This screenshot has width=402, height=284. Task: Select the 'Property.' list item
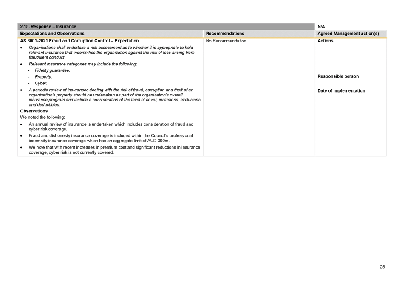[43, 77]
